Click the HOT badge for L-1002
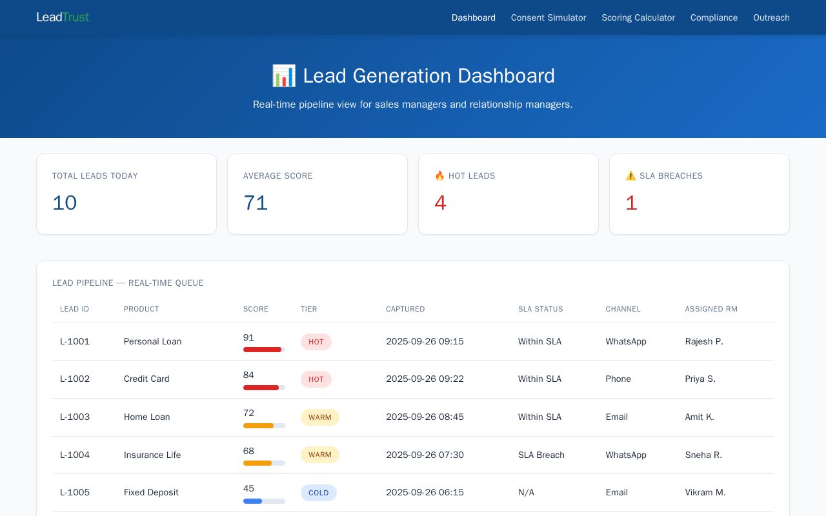The height and width of the screenshot is (516, 826). (x=316, y=379)
